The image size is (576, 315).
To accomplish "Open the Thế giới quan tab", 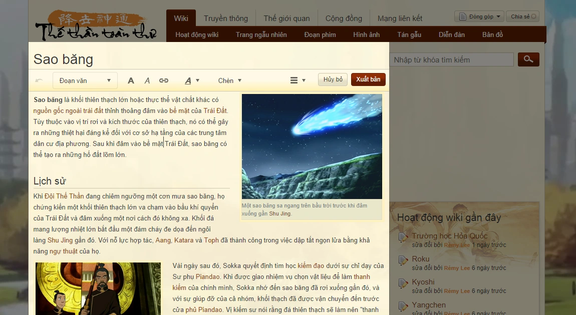I will 286,18.
